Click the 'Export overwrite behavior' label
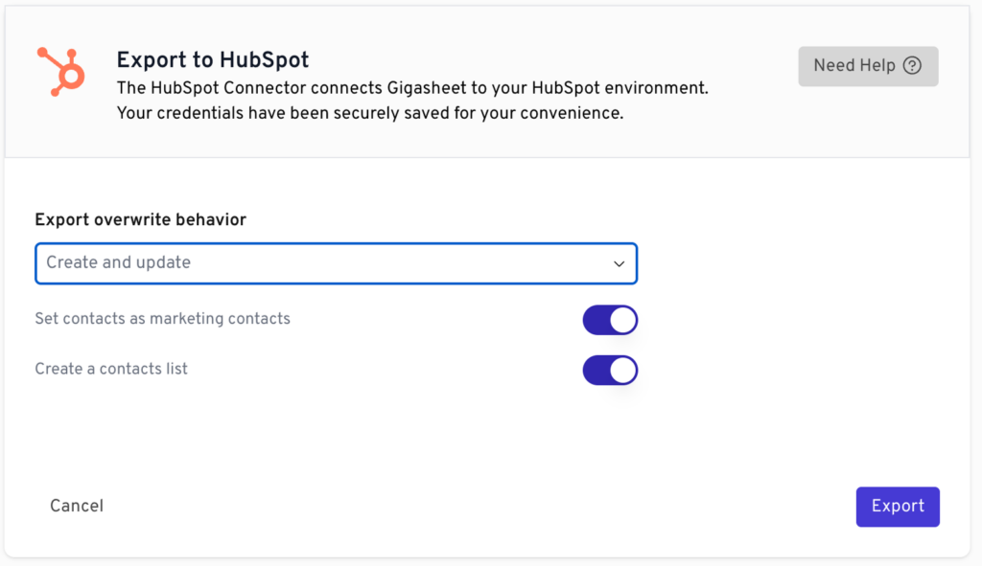The image size is (982, 566). click(x=141, y=219)
